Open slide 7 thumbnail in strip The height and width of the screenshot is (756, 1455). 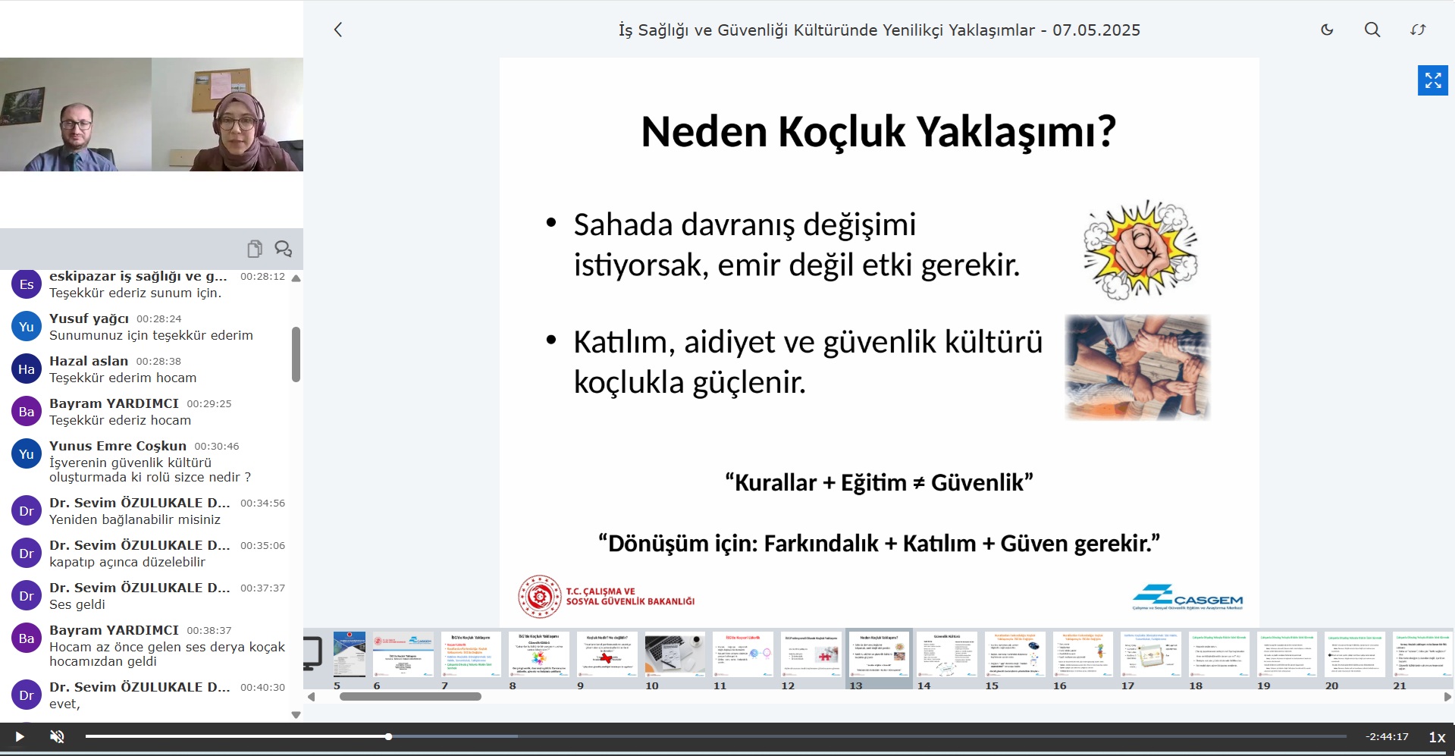[x=471, y=654]
